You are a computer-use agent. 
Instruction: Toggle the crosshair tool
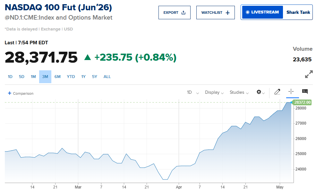tap(291, 92)
